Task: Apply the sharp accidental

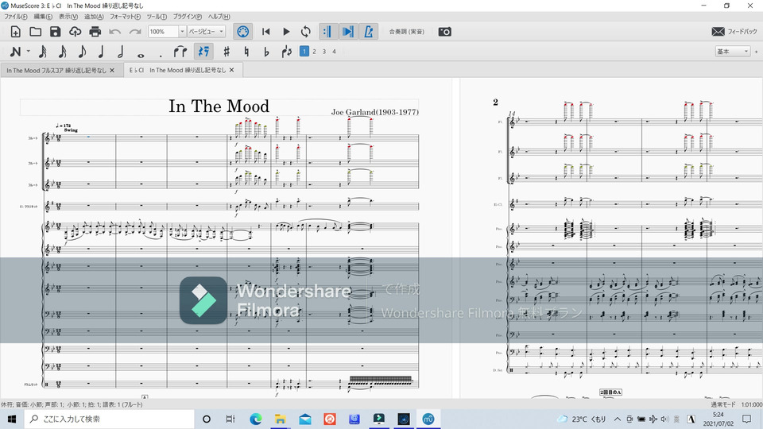Action: (227, 51)
